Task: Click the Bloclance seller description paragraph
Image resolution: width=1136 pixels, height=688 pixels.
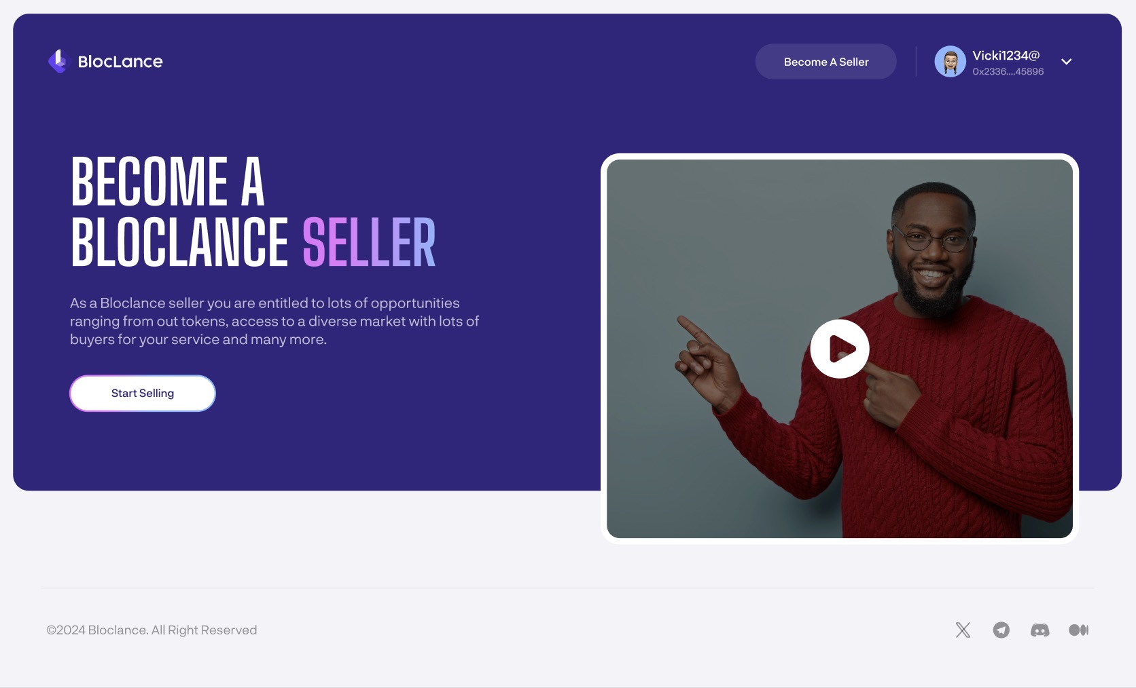Action: (x=274, y=321)
